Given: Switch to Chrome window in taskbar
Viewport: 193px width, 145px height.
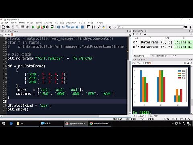Looking at the screenshot, I should pos(100,124).
